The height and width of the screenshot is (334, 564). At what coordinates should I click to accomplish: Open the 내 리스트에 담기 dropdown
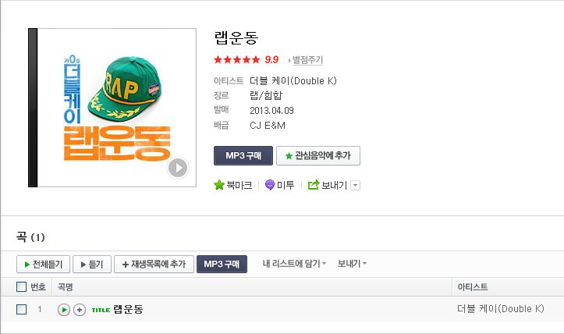(x=294, y=264)
